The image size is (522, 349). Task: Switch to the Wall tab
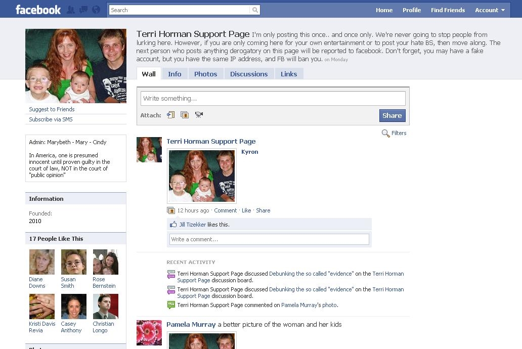pos(149,74)
